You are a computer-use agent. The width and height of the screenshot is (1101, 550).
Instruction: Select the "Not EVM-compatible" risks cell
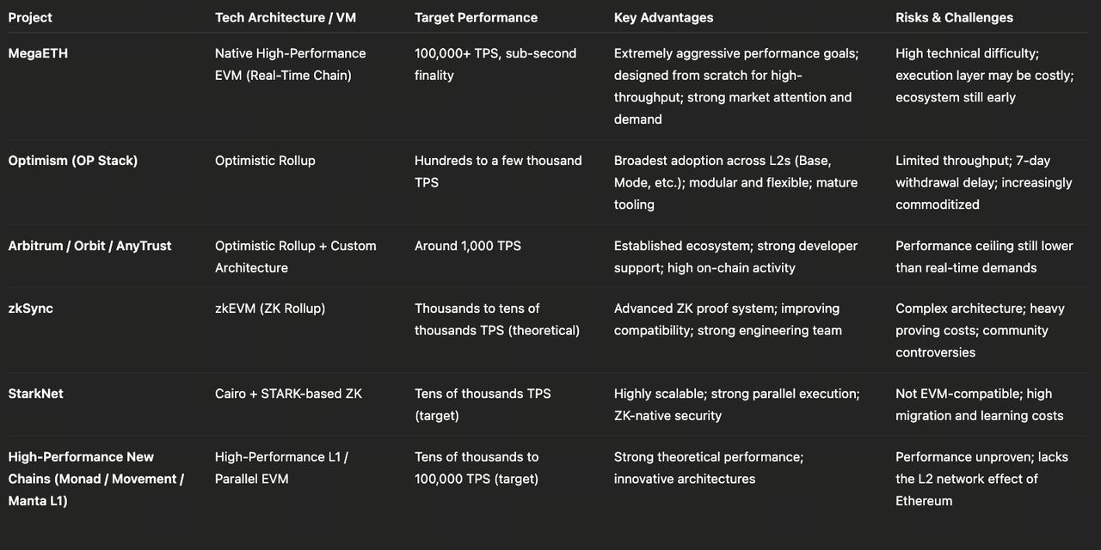979,405
